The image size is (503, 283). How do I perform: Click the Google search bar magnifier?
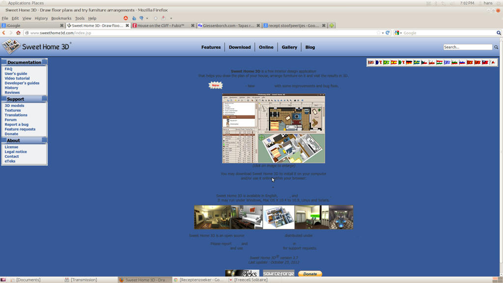tap(499, 33)
